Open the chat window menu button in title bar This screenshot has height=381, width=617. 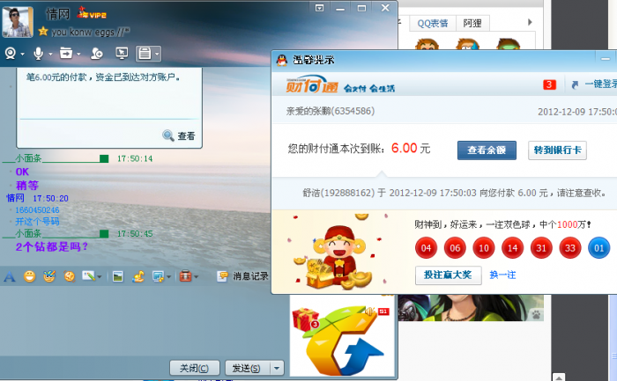point(319,8)
